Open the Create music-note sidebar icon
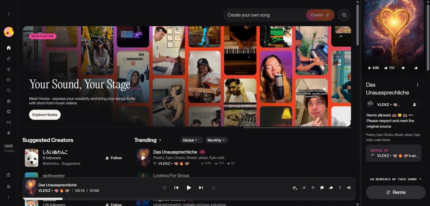Screen dimensions: 430x206 [x=9, y=58]
